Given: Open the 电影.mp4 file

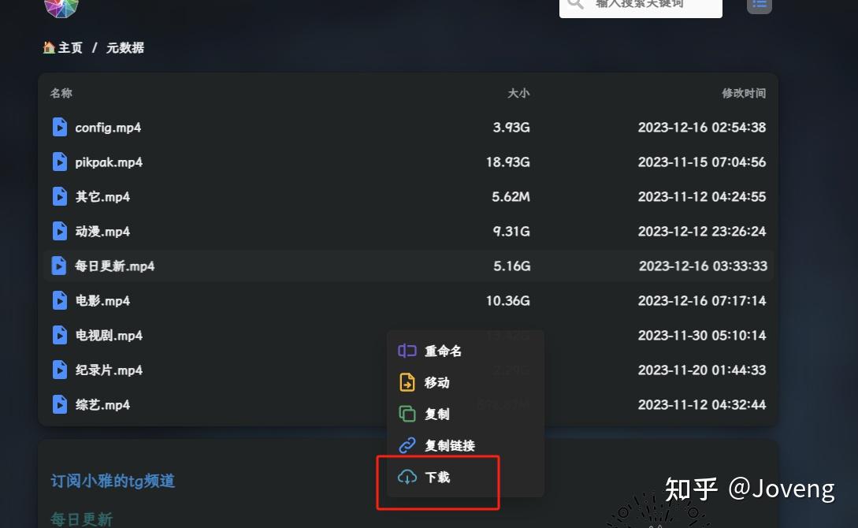Looking at the screenshot, I should click(102, 300).
